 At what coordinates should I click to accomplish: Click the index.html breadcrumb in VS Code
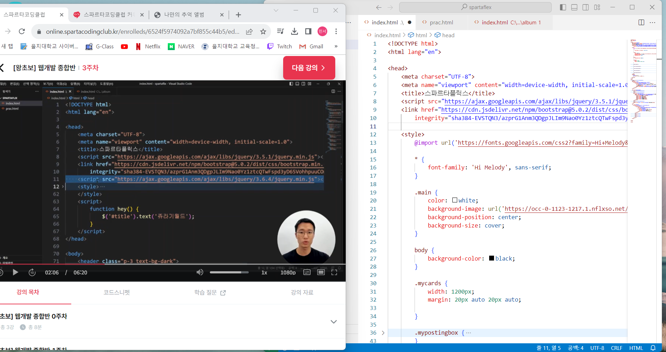[x=384, y=35]
